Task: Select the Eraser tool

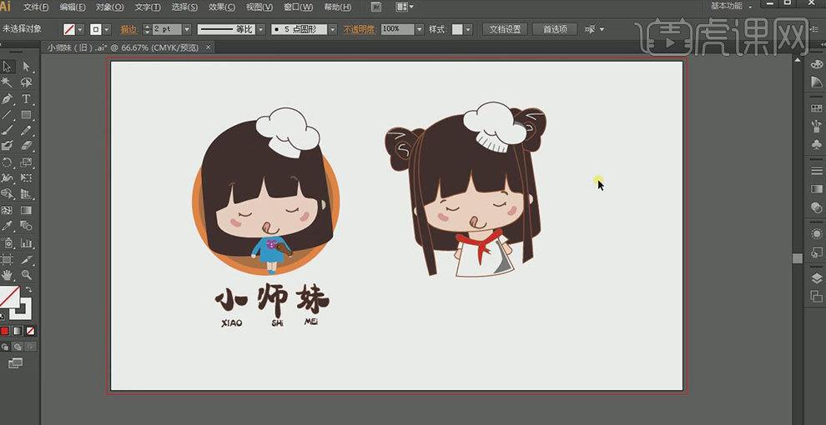Action: pyautogui.click(x=26, y=146)
